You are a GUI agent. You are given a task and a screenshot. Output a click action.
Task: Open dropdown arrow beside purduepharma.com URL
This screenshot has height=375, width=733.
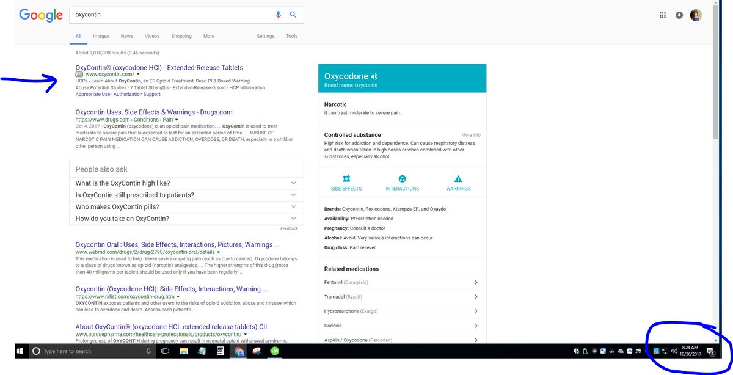(245, 335)
